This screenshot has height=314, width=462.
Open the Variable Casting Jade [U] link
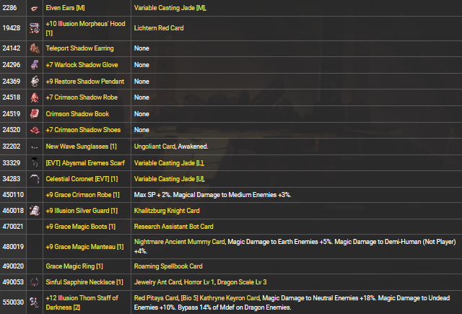pos(169,179)
